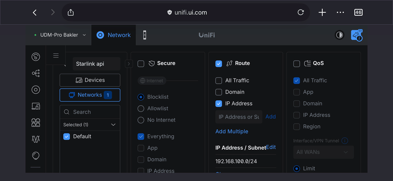Image resolution: width=393 pixels, height=181 pixels.
Task: Click Edit for IP Address / Subnet
Action: click(x=271, y=147)
